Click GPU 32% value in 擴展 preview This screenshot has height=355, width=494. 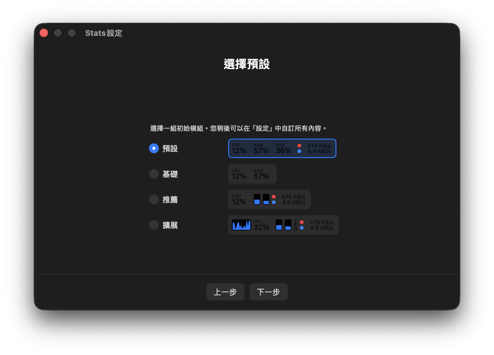tap(261, 225)
